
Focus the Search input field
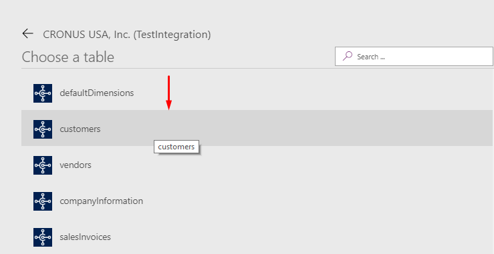(414, 56)
